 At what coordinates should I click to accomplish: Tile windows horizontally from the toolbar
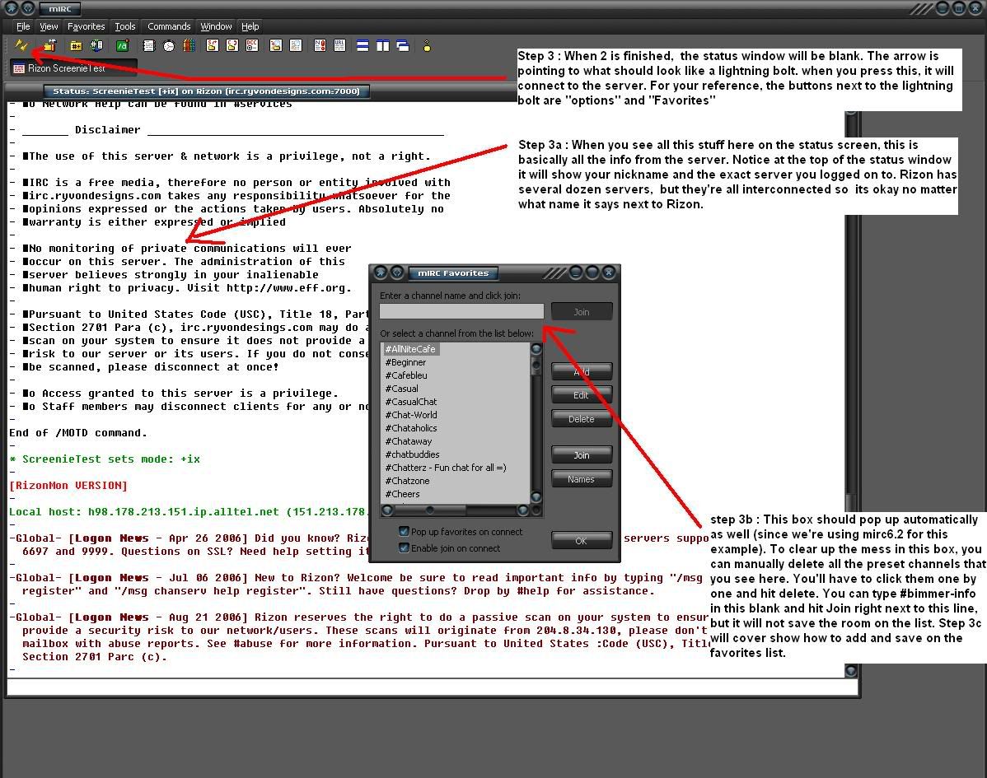click(x=363, y=46)
